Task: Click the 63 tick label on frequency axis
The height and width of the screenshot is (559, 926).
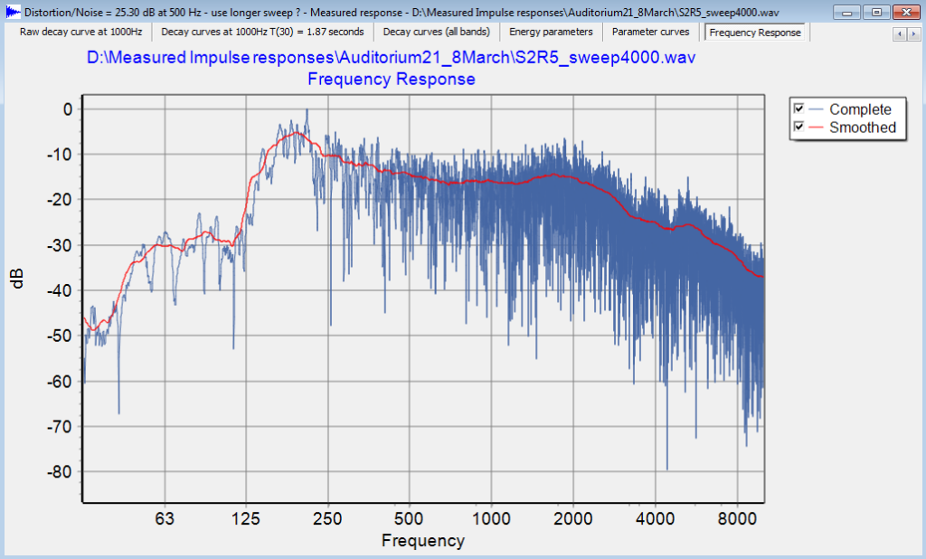Action: pyautogui.click(x=165, y=519)
